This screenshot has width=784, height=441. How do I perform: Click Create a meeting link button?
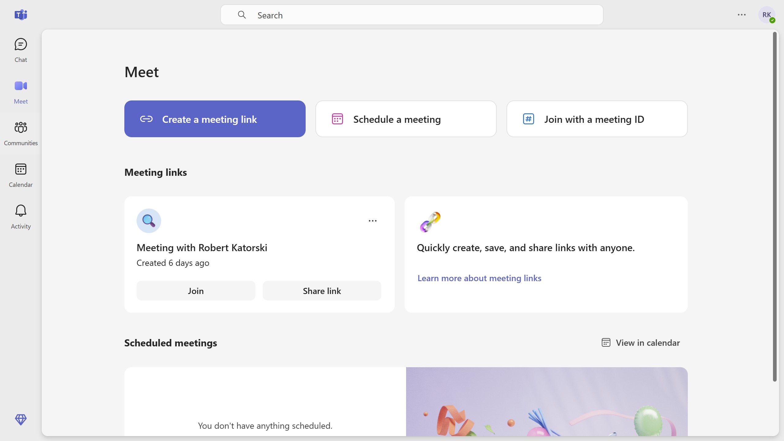[x=215, y=119]
